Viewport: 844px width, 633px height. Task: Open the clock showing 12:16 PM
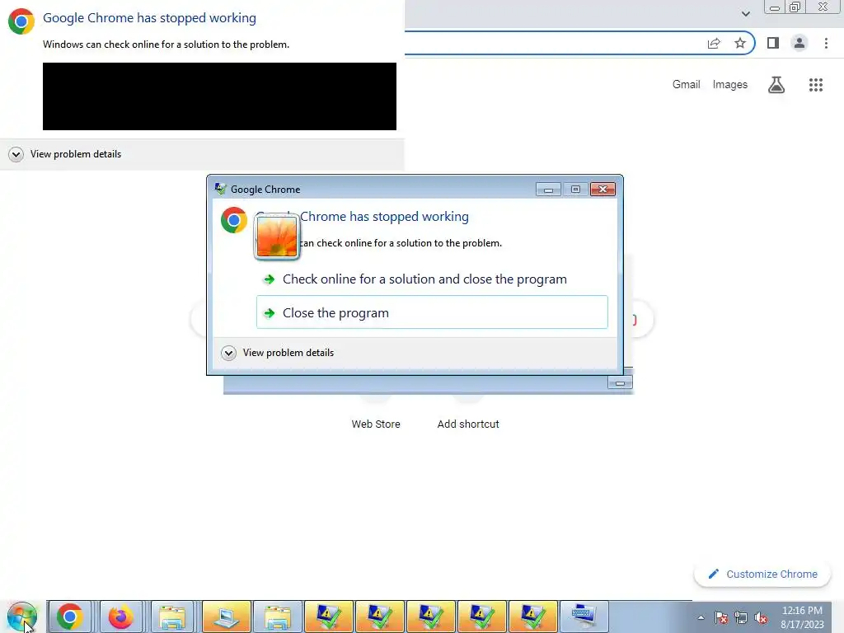pyautogui.click(x=802, y=617)
